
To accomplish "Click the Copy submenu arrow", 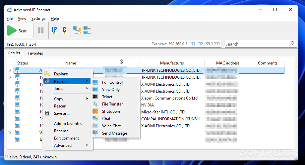I will click(87, 99).
